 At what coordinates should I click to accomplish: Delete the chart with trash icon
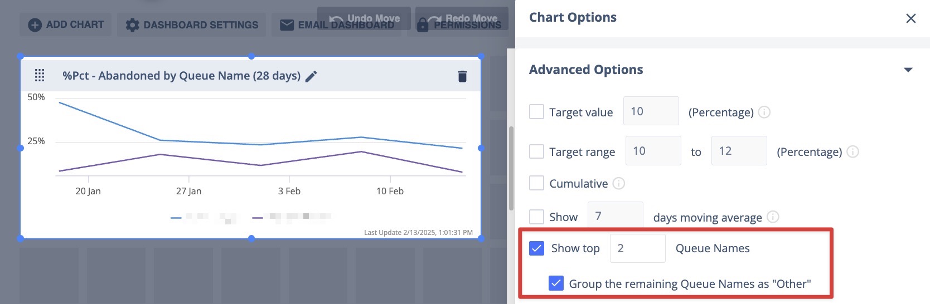pyautogui.click(x=462, y=76)
